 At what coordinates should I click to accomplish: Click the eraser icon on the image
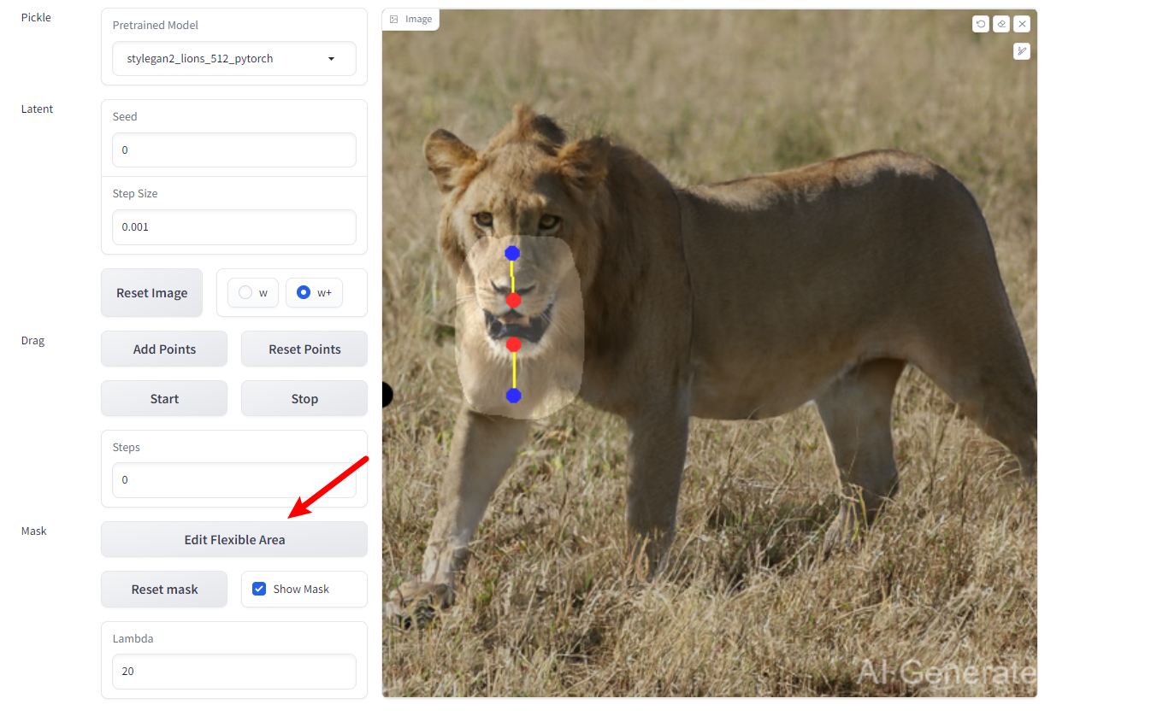pyautogui.click(x=1001, y=24)
